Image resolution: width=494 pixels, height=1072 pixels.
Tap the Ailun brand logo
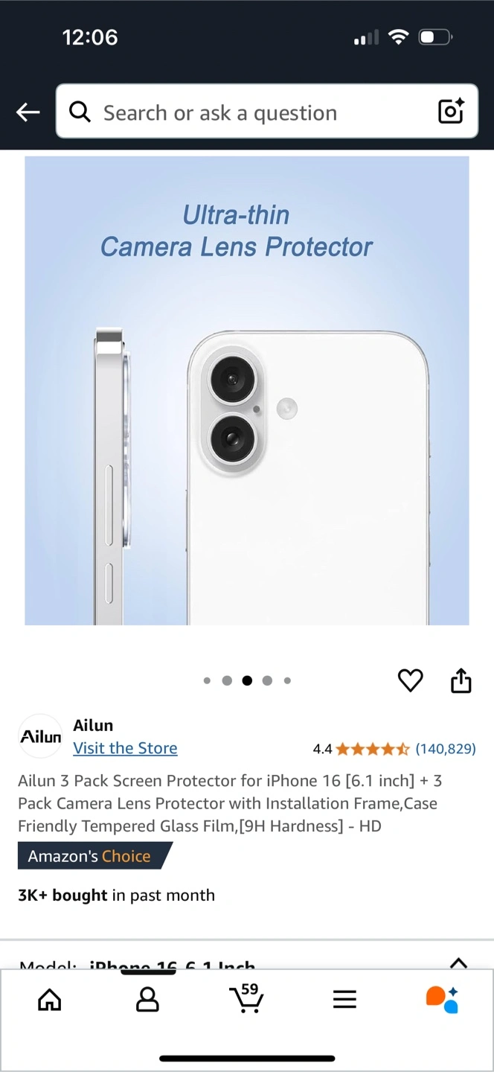pos(40,736)
